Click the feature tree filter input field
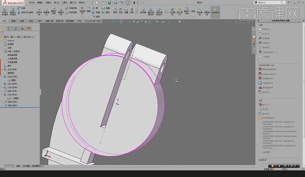This screenshot has width=305, height=177. (x=20, y=33)
